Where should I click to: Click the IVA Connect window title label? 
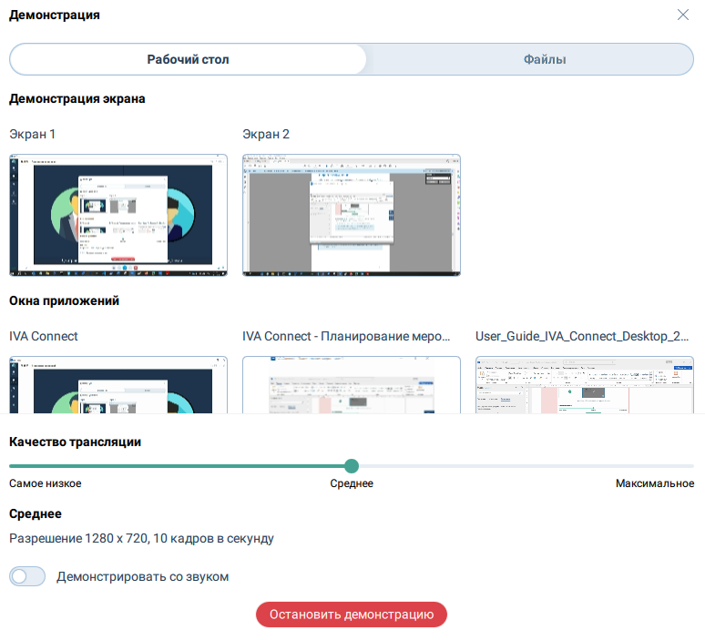click(44, 336)
